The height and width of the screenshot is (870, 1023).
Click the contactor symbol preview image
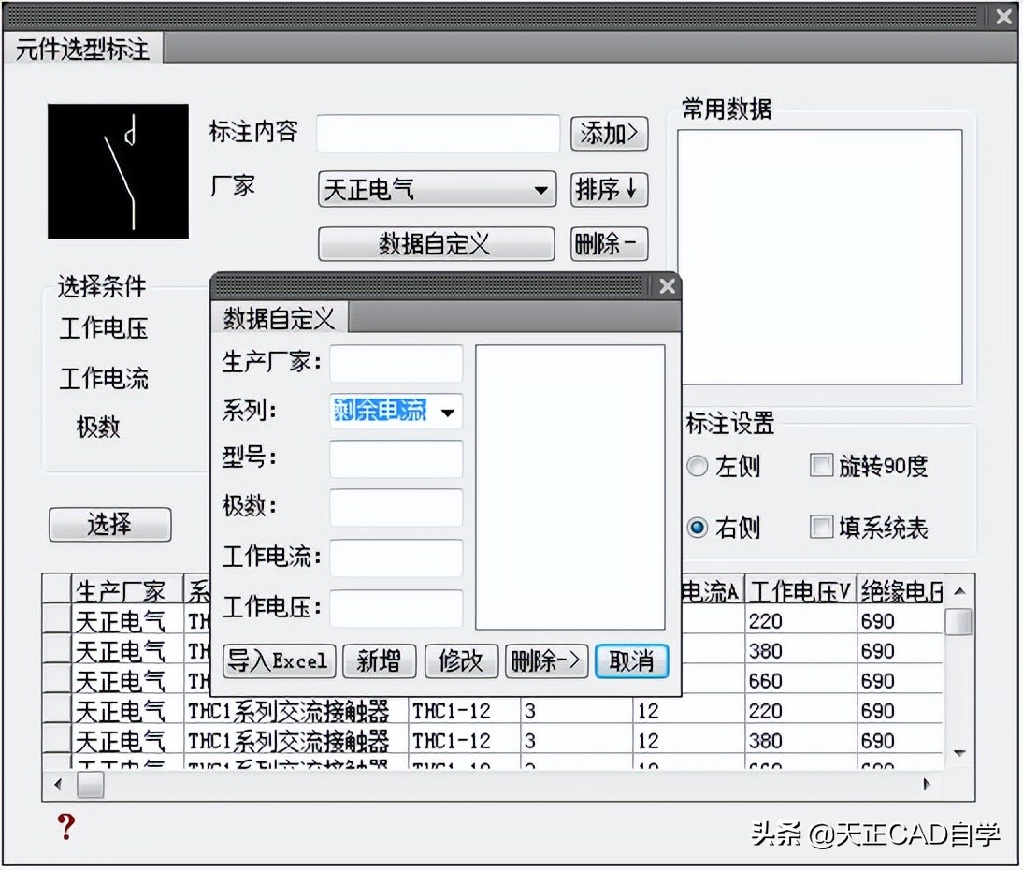point(118,170)
